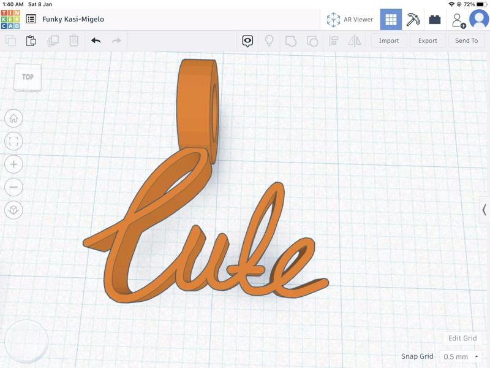
Task: Click the Copy icon in the toolbar
Action: [x=11, y=40]
